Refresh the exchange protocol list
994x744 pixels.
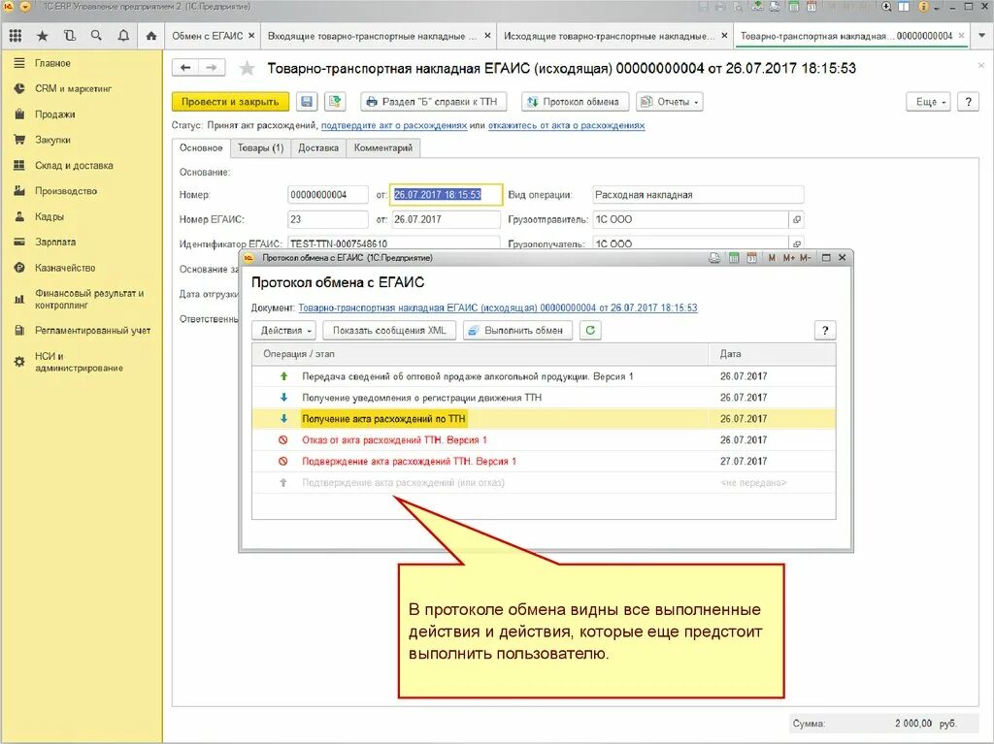click(590, 330)
